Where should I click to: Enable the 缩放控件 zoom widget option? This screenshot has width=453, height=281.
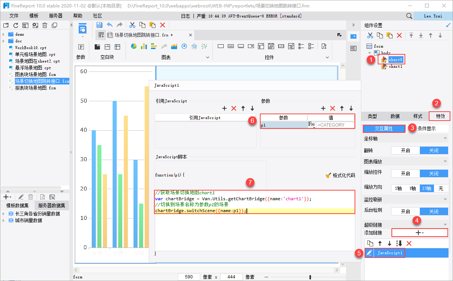pyautogui.click(x=405, y=173)
